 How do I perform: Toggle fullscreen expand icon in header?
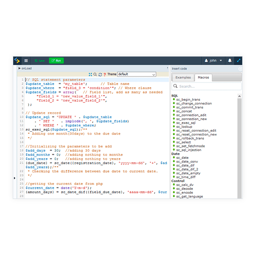(x=238, y=60)
